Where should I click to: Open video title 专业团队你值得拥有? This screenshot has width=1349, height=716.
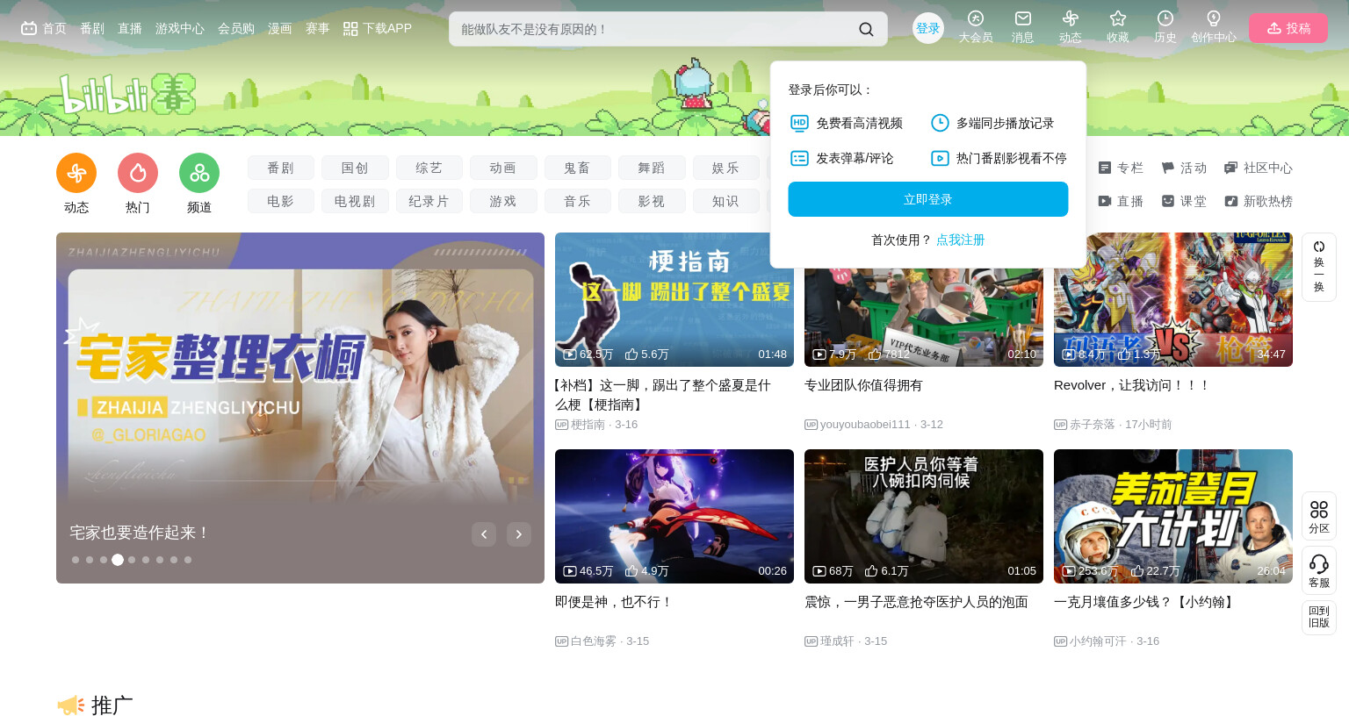(x=863, y=385)
